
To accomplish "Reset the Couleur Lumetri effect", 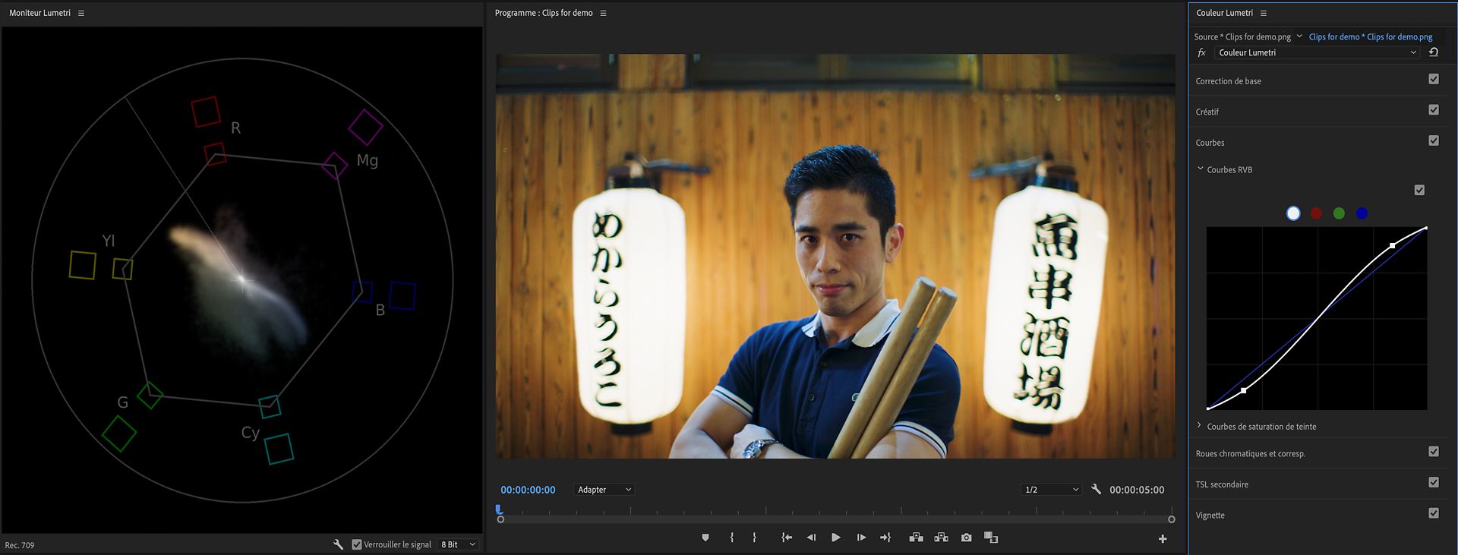I will (x=1433, y=52).
